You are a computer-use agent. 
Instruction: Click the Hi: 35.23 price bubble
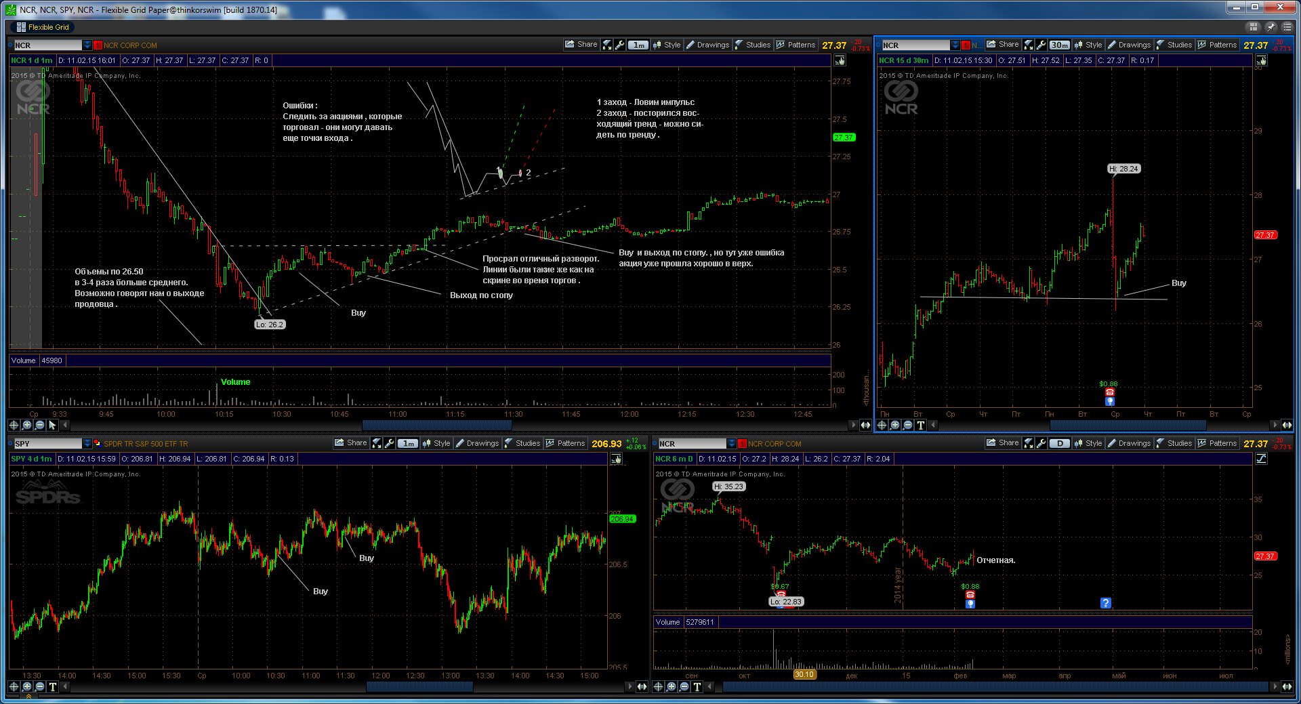tap(729, 486)
